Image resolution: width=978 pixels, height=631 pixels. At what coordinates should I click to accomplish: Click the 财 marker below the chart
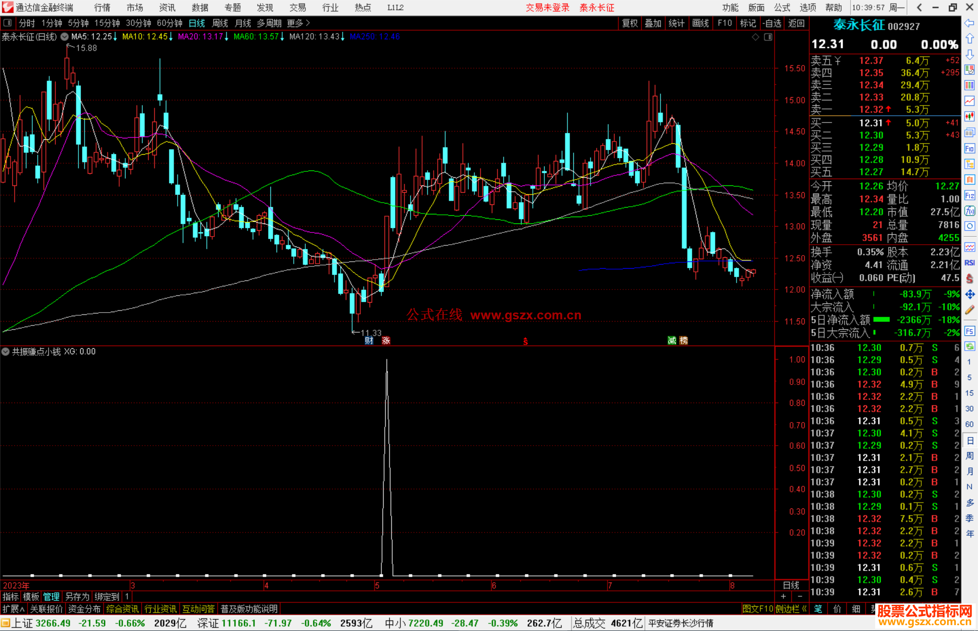point(369,341)
